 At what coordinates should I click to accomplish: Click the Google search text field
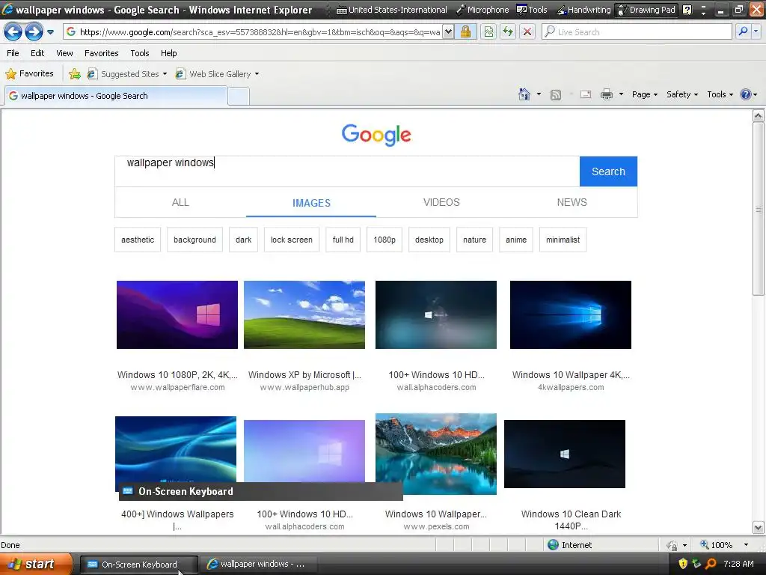coord(347,171)
